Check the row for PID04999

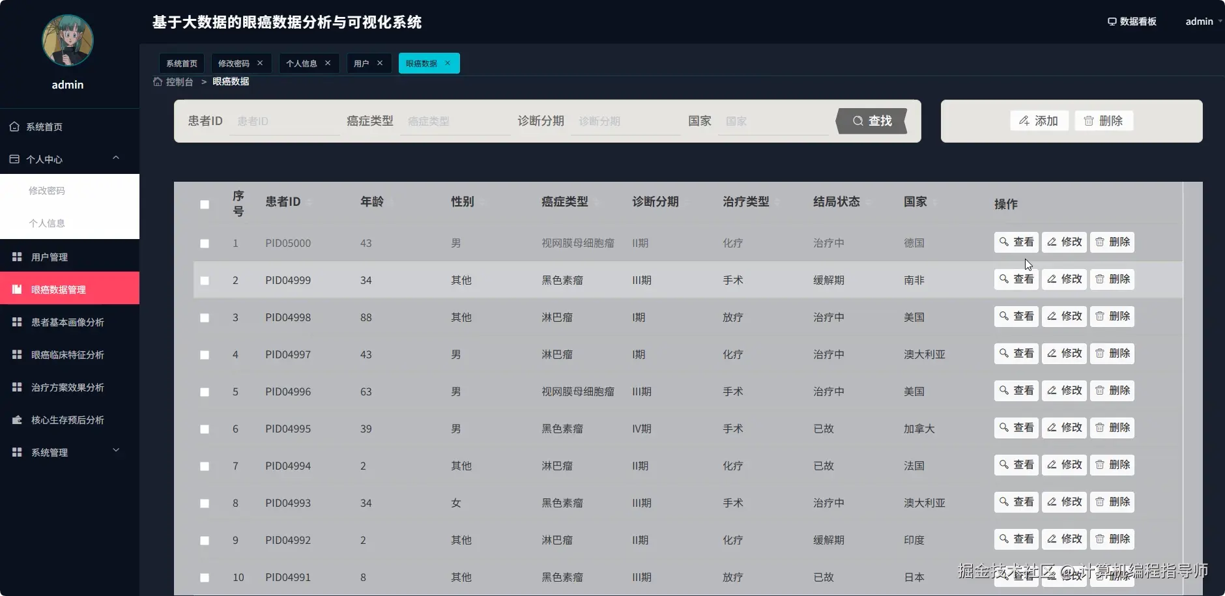(205, 281)
